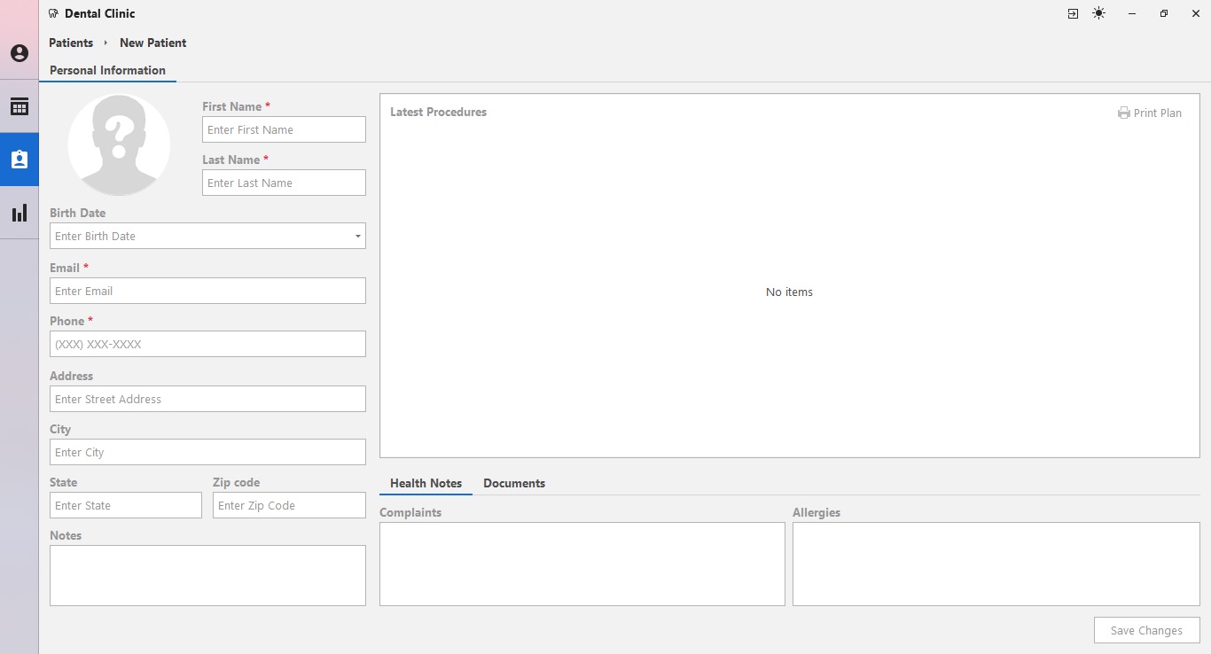The image size is (1211, 654).
Task: Focus the Zip Code input field
Action: [289, 505]
